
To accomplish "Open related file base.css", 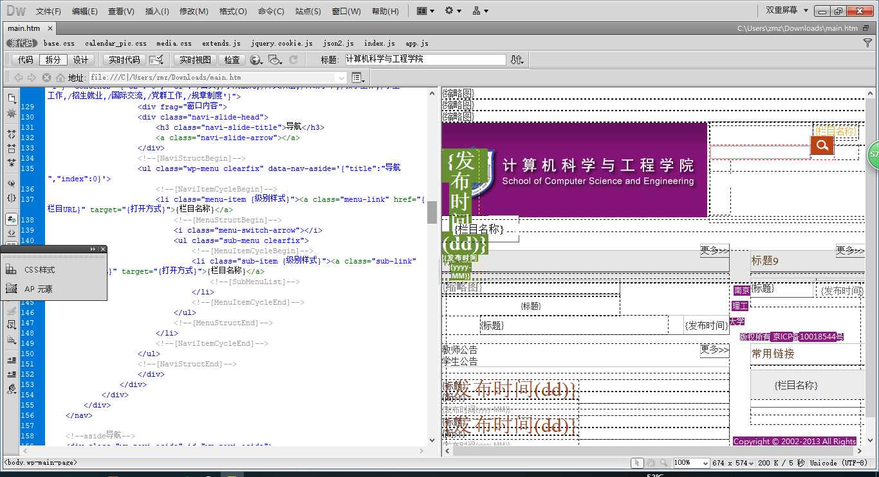I will 59,43.
